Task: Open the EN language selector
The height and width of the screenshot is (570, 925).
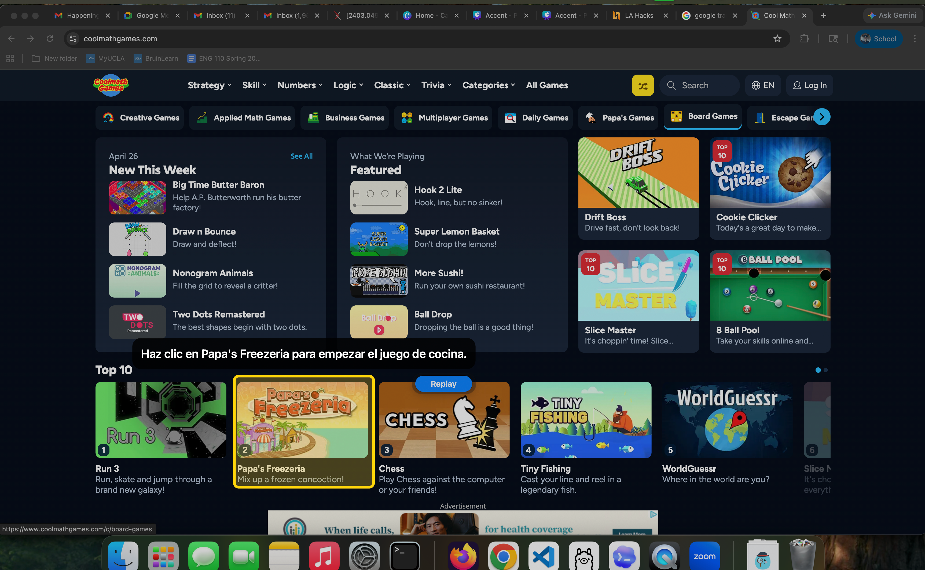Action: (x=763, y=86)
